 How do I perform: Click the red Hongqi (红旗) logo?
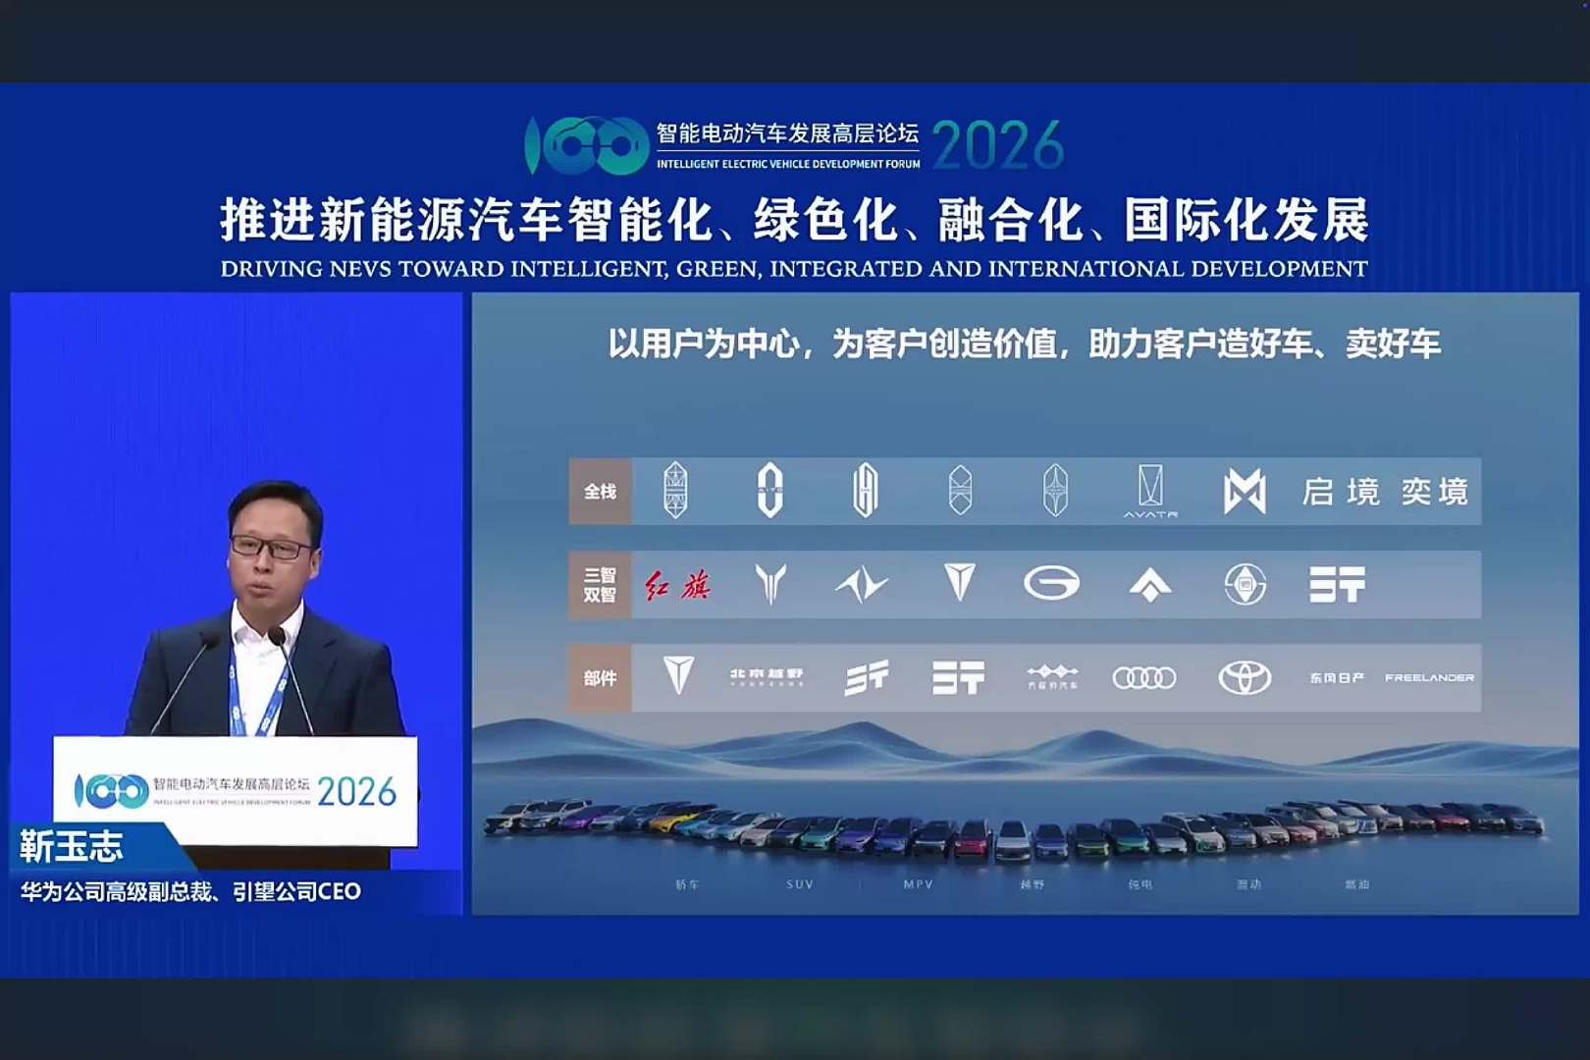678,586
